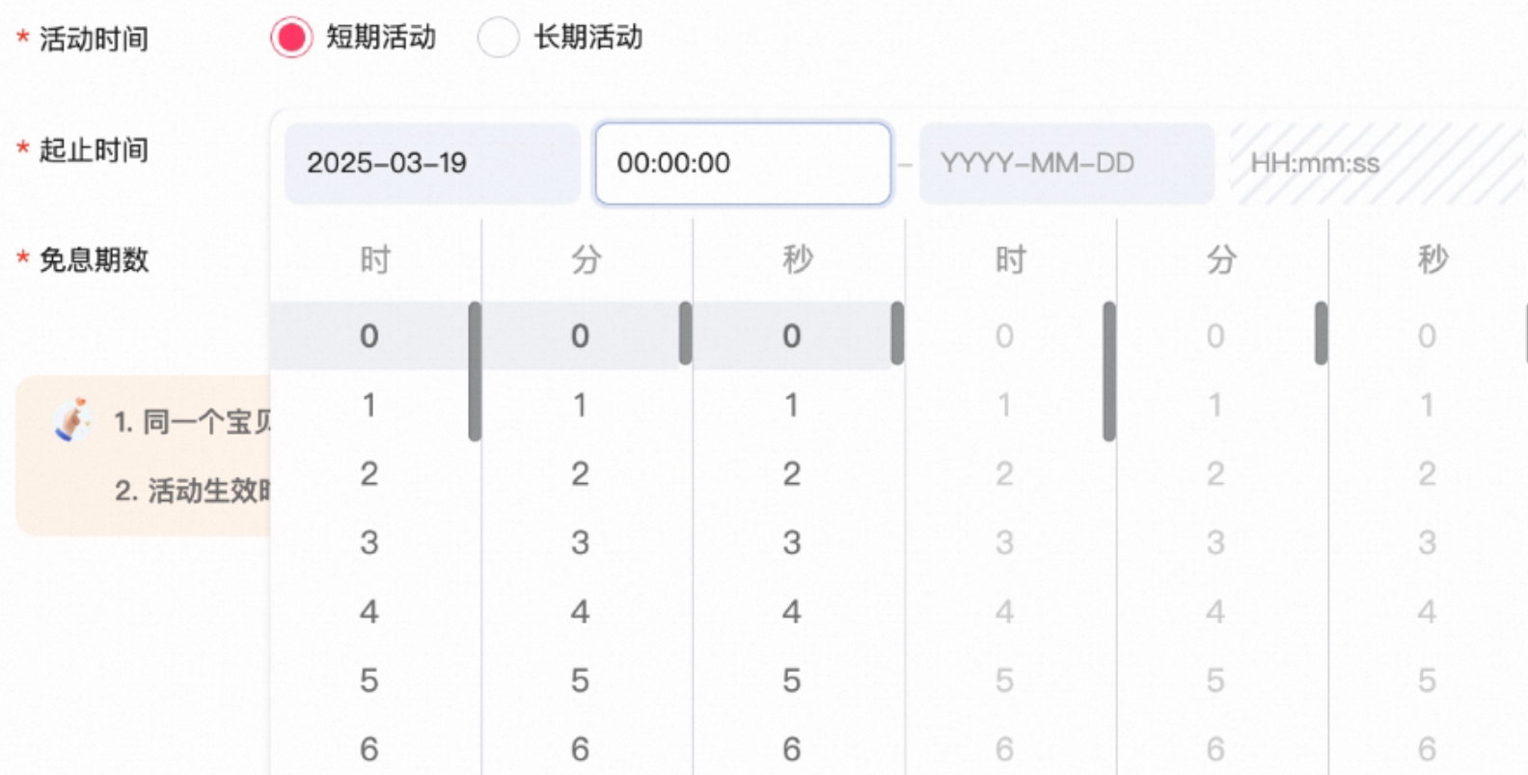Choose minute 0 in start time 分 column
Viewport: 1528px width, 775px height.
click(x=580, y=335)
